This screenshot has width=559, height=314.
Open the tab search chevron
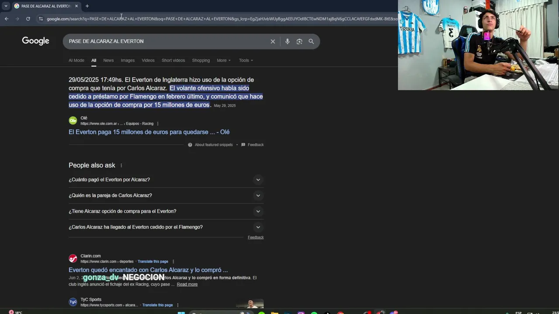pos(6,6)
